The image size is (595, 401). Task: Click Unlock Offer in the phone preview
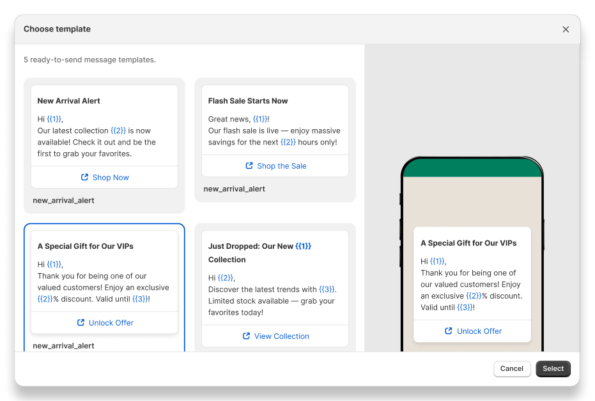[479, 331]
